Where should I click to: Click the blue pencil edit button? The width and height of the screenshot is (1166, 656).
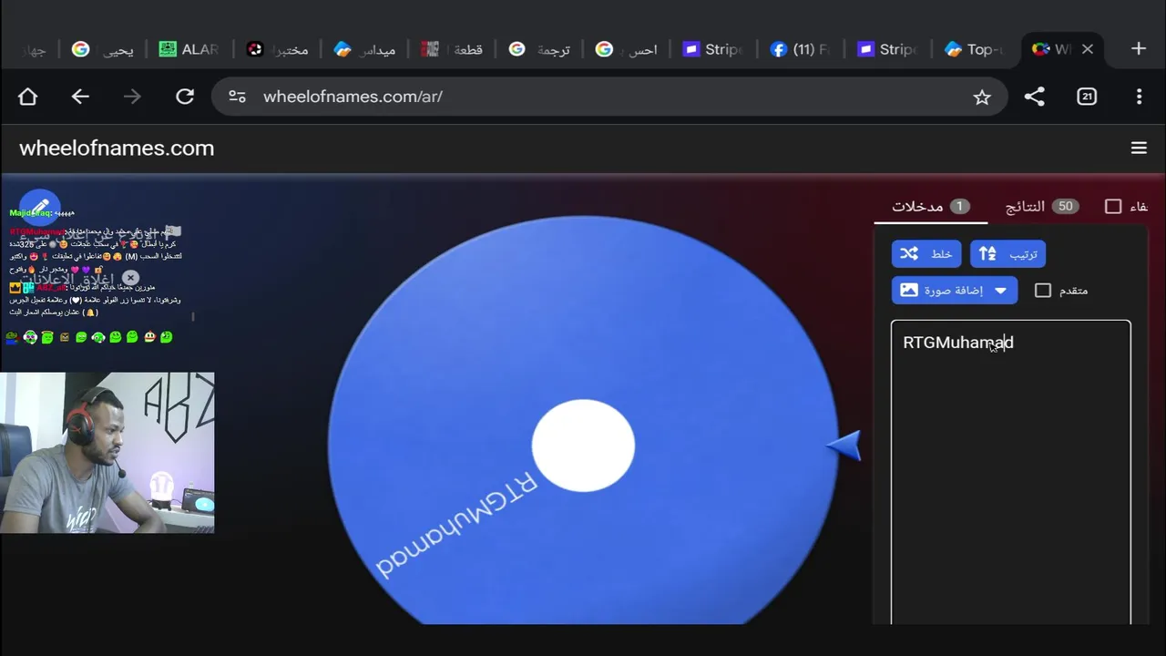click(40, 207)
